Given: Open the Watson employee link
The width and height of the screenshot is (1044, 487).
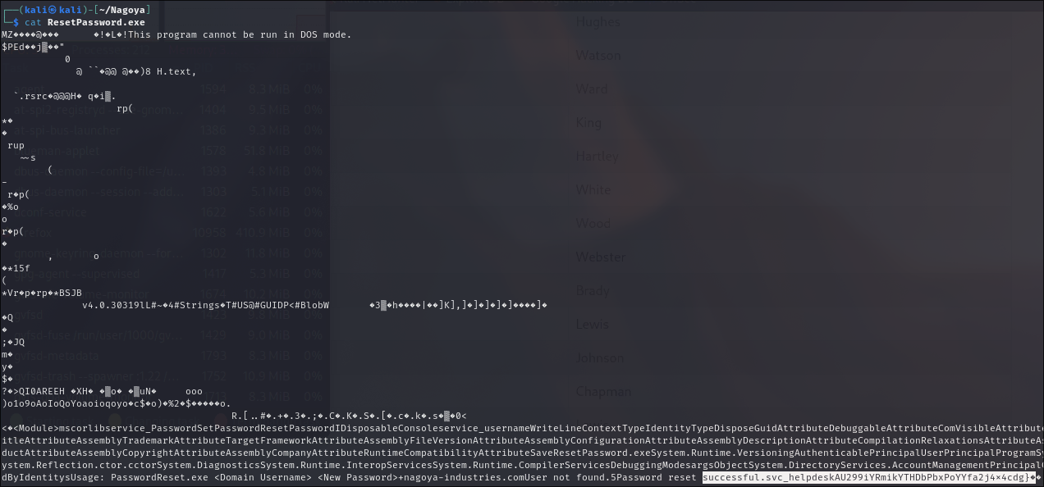Looking at the screenshot, I should pyautogui.click(x=601, y=55).
